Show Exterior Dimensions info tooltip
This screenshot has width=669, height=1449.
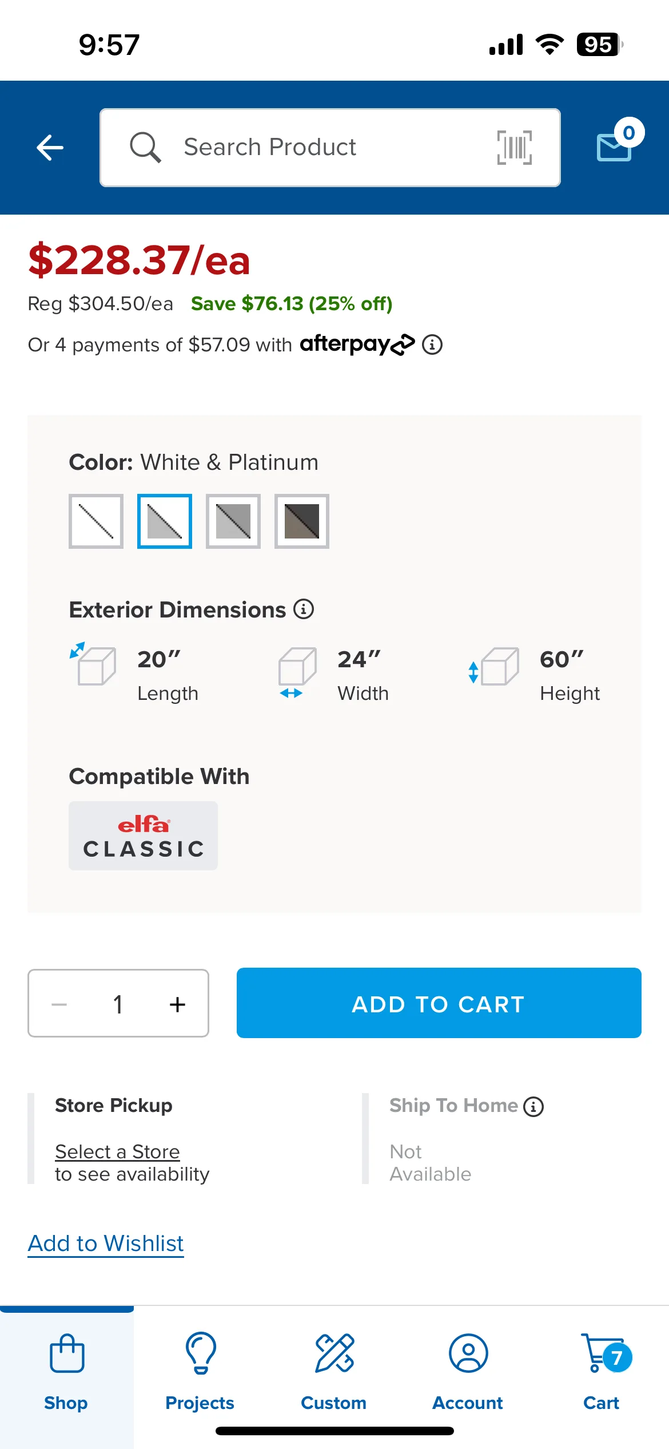[304, 609]
